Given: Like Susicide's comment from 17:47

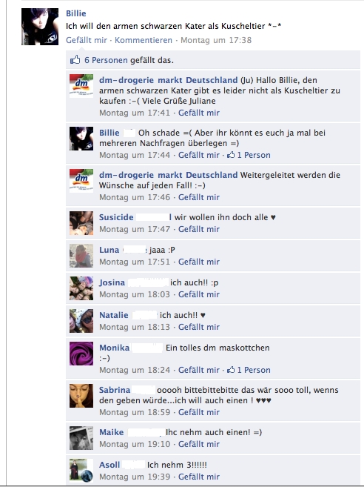Looking at the screenshot, I should [199, 229].
